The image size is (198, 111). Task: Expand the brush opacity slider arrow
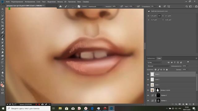point(118,6)
